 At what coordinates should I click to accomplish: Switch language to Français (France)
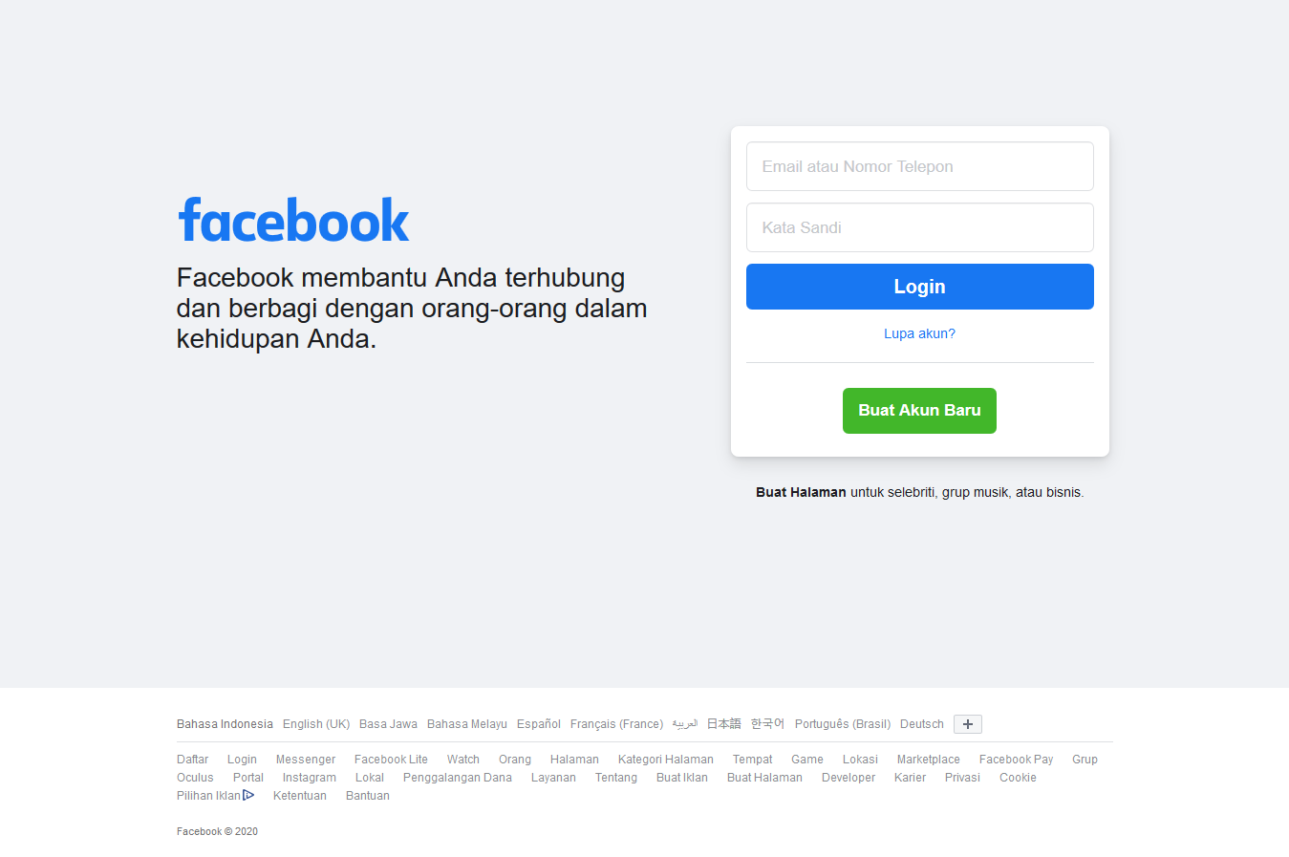coord(616,724)
